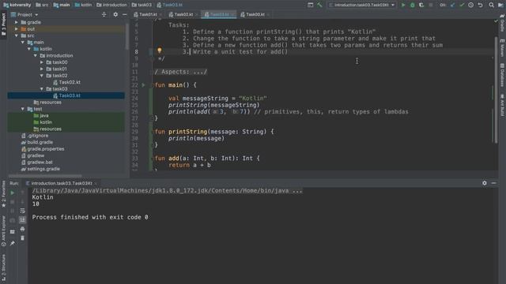Click the Revert undo arrow icon
The height and width of the screenshot is (284, 506).
point(480,6)
